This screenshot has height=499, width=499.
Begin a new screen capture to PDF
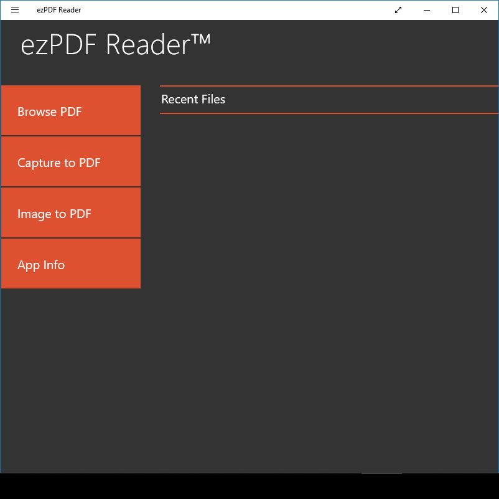(70, 162)
